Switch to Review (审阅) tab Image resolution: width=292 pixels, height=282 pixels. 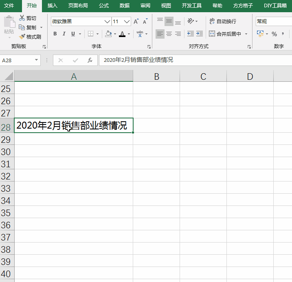pyautogui.click(x=145, y=6)
